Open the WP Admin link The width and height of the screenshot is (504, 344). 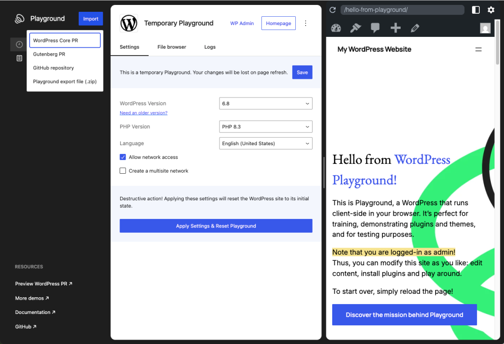click(242, 23)
